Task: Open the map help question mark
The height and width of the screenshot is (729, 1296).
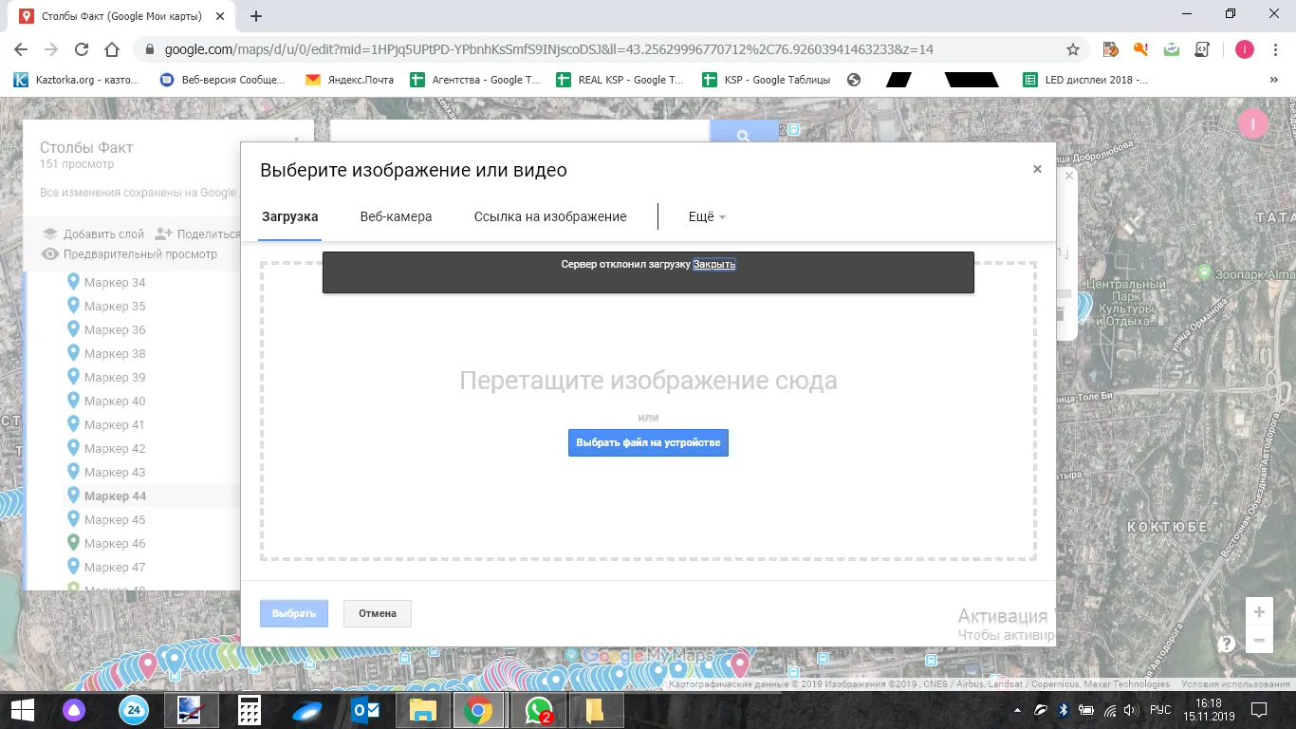Action: pyautogui.click(x=1226, y=644)
